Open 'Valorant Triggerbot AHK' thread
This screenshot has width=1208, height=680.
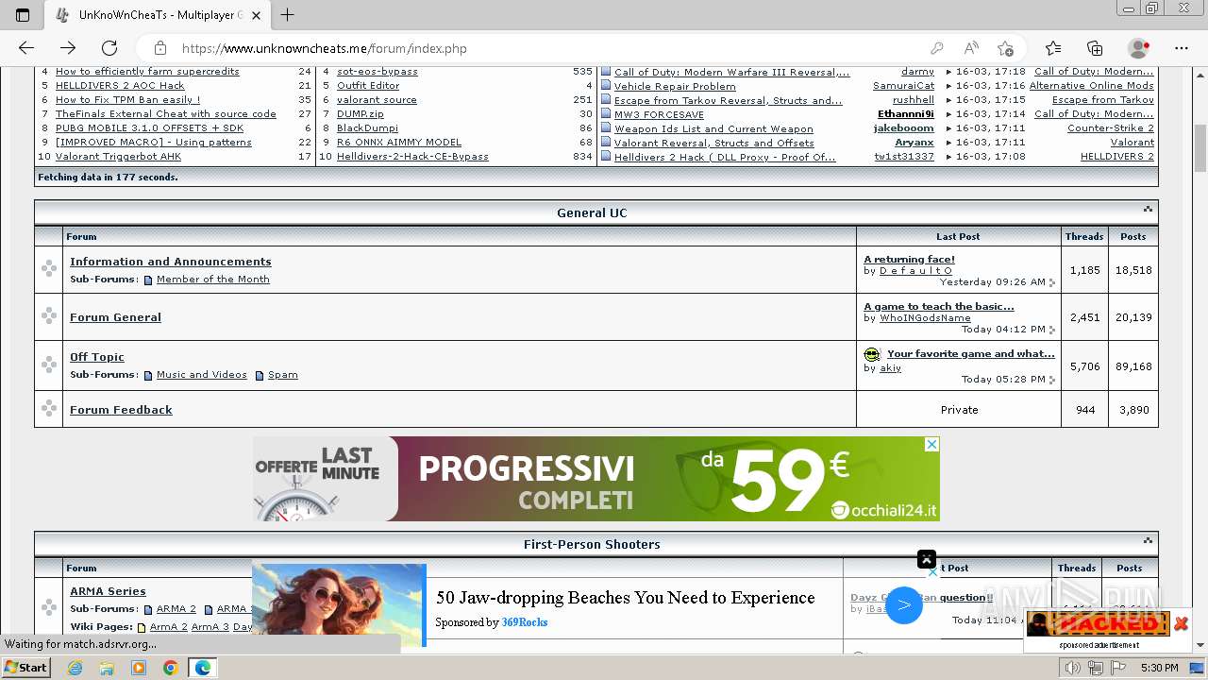118,157
